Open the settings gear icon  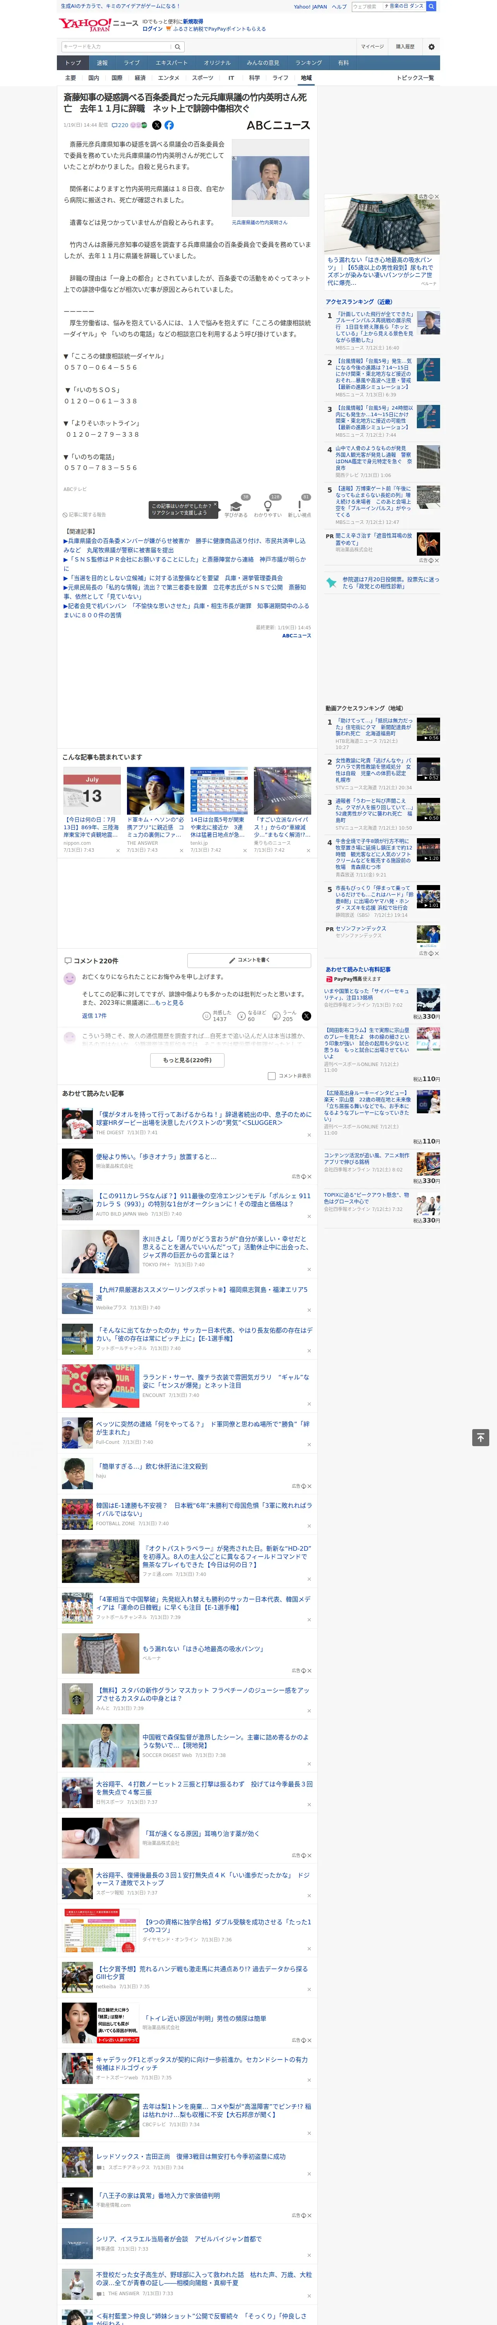[x=431, y=46]
